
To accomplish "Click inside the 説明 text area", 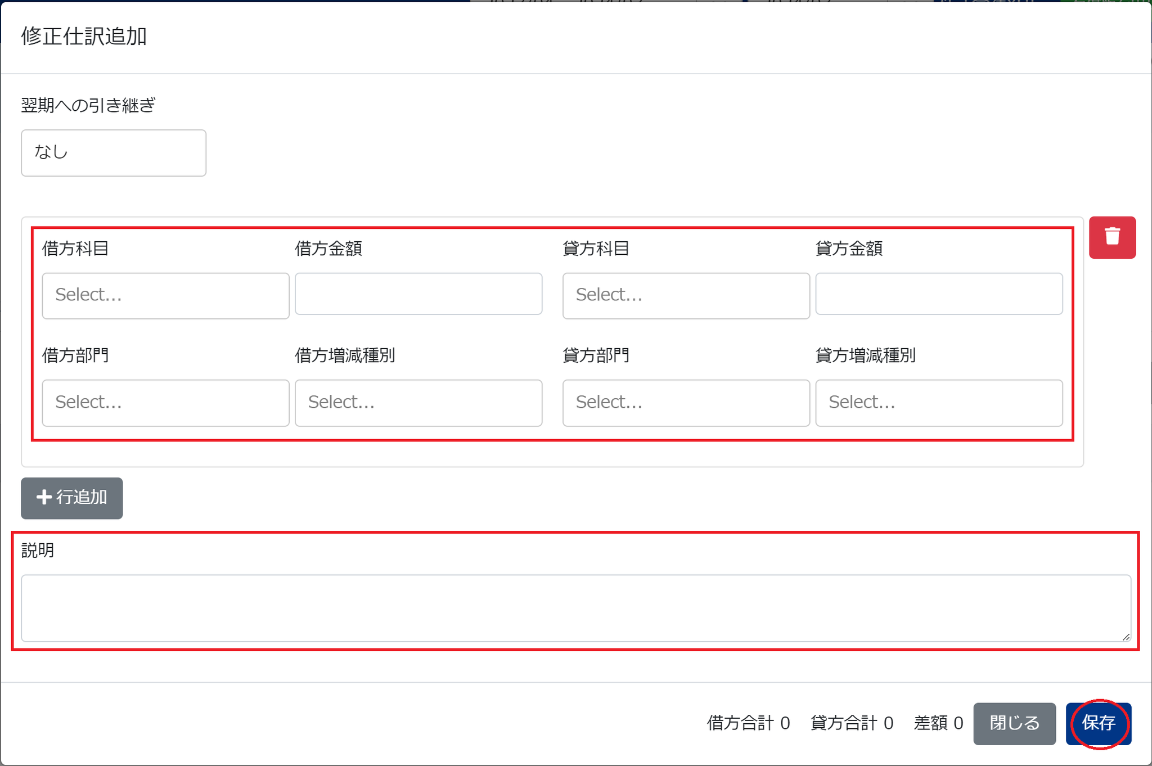I will [575, 607].
